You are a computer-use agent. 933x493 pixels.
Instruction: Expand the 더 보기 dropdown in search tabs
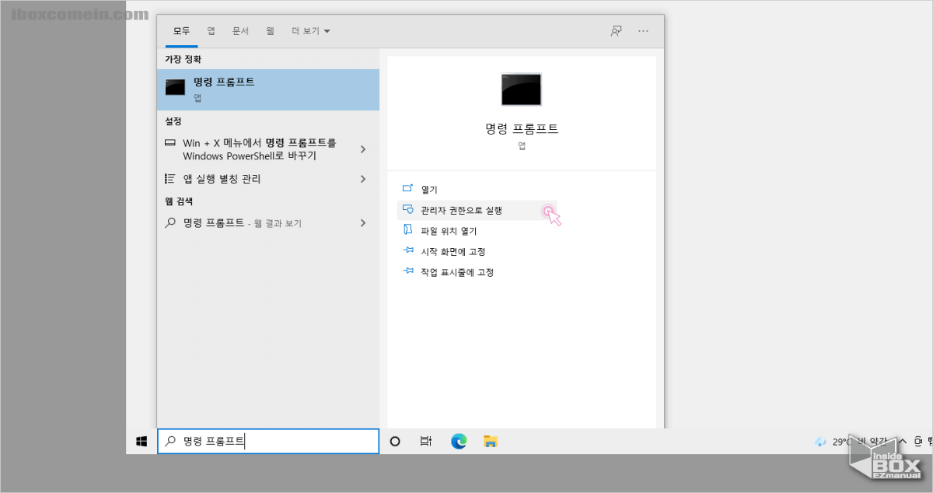(310, 30)
